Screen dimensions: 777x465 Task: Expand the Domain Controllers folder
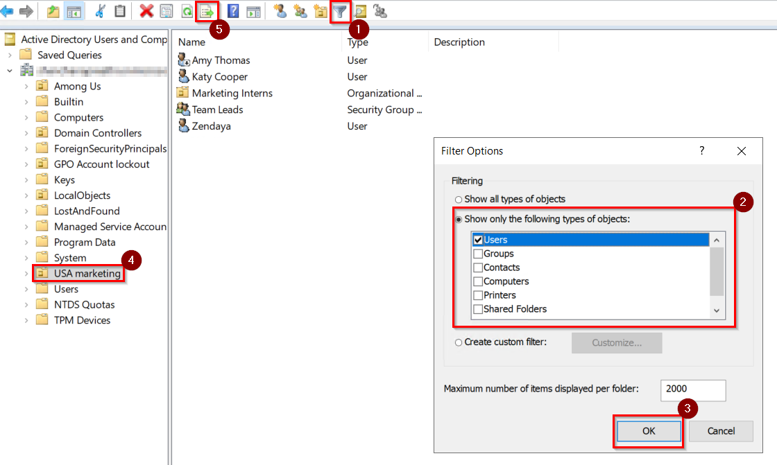tap(26, 133)
